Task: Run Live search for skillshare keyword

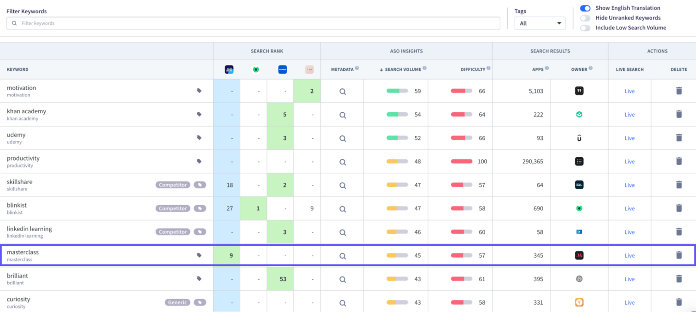Action: [x=629, y=185]
